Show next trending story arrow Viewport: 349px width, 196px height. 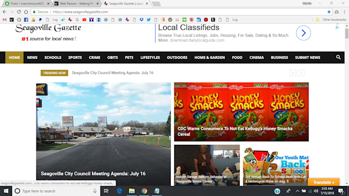point(301,73)
